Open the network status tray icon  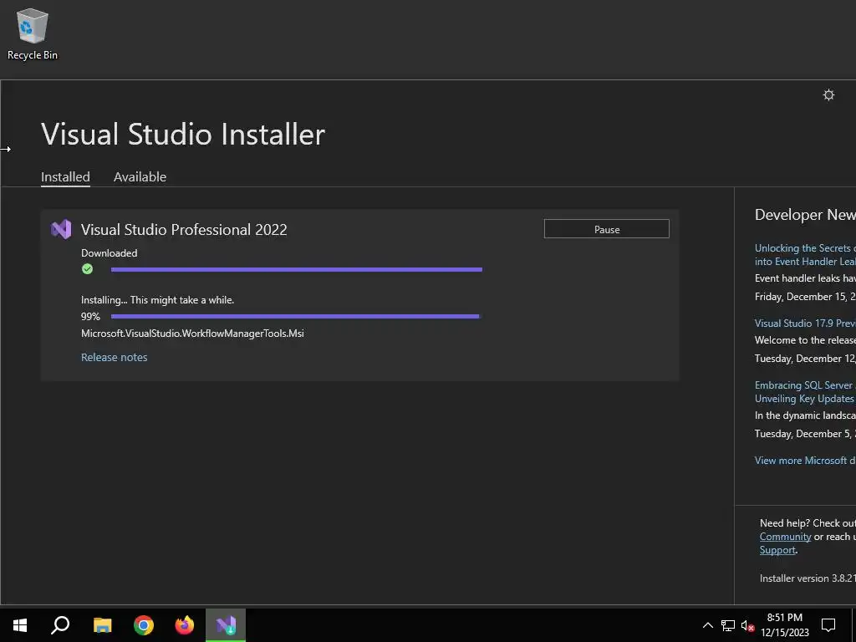pyautogui.click(x=728, y=625)
